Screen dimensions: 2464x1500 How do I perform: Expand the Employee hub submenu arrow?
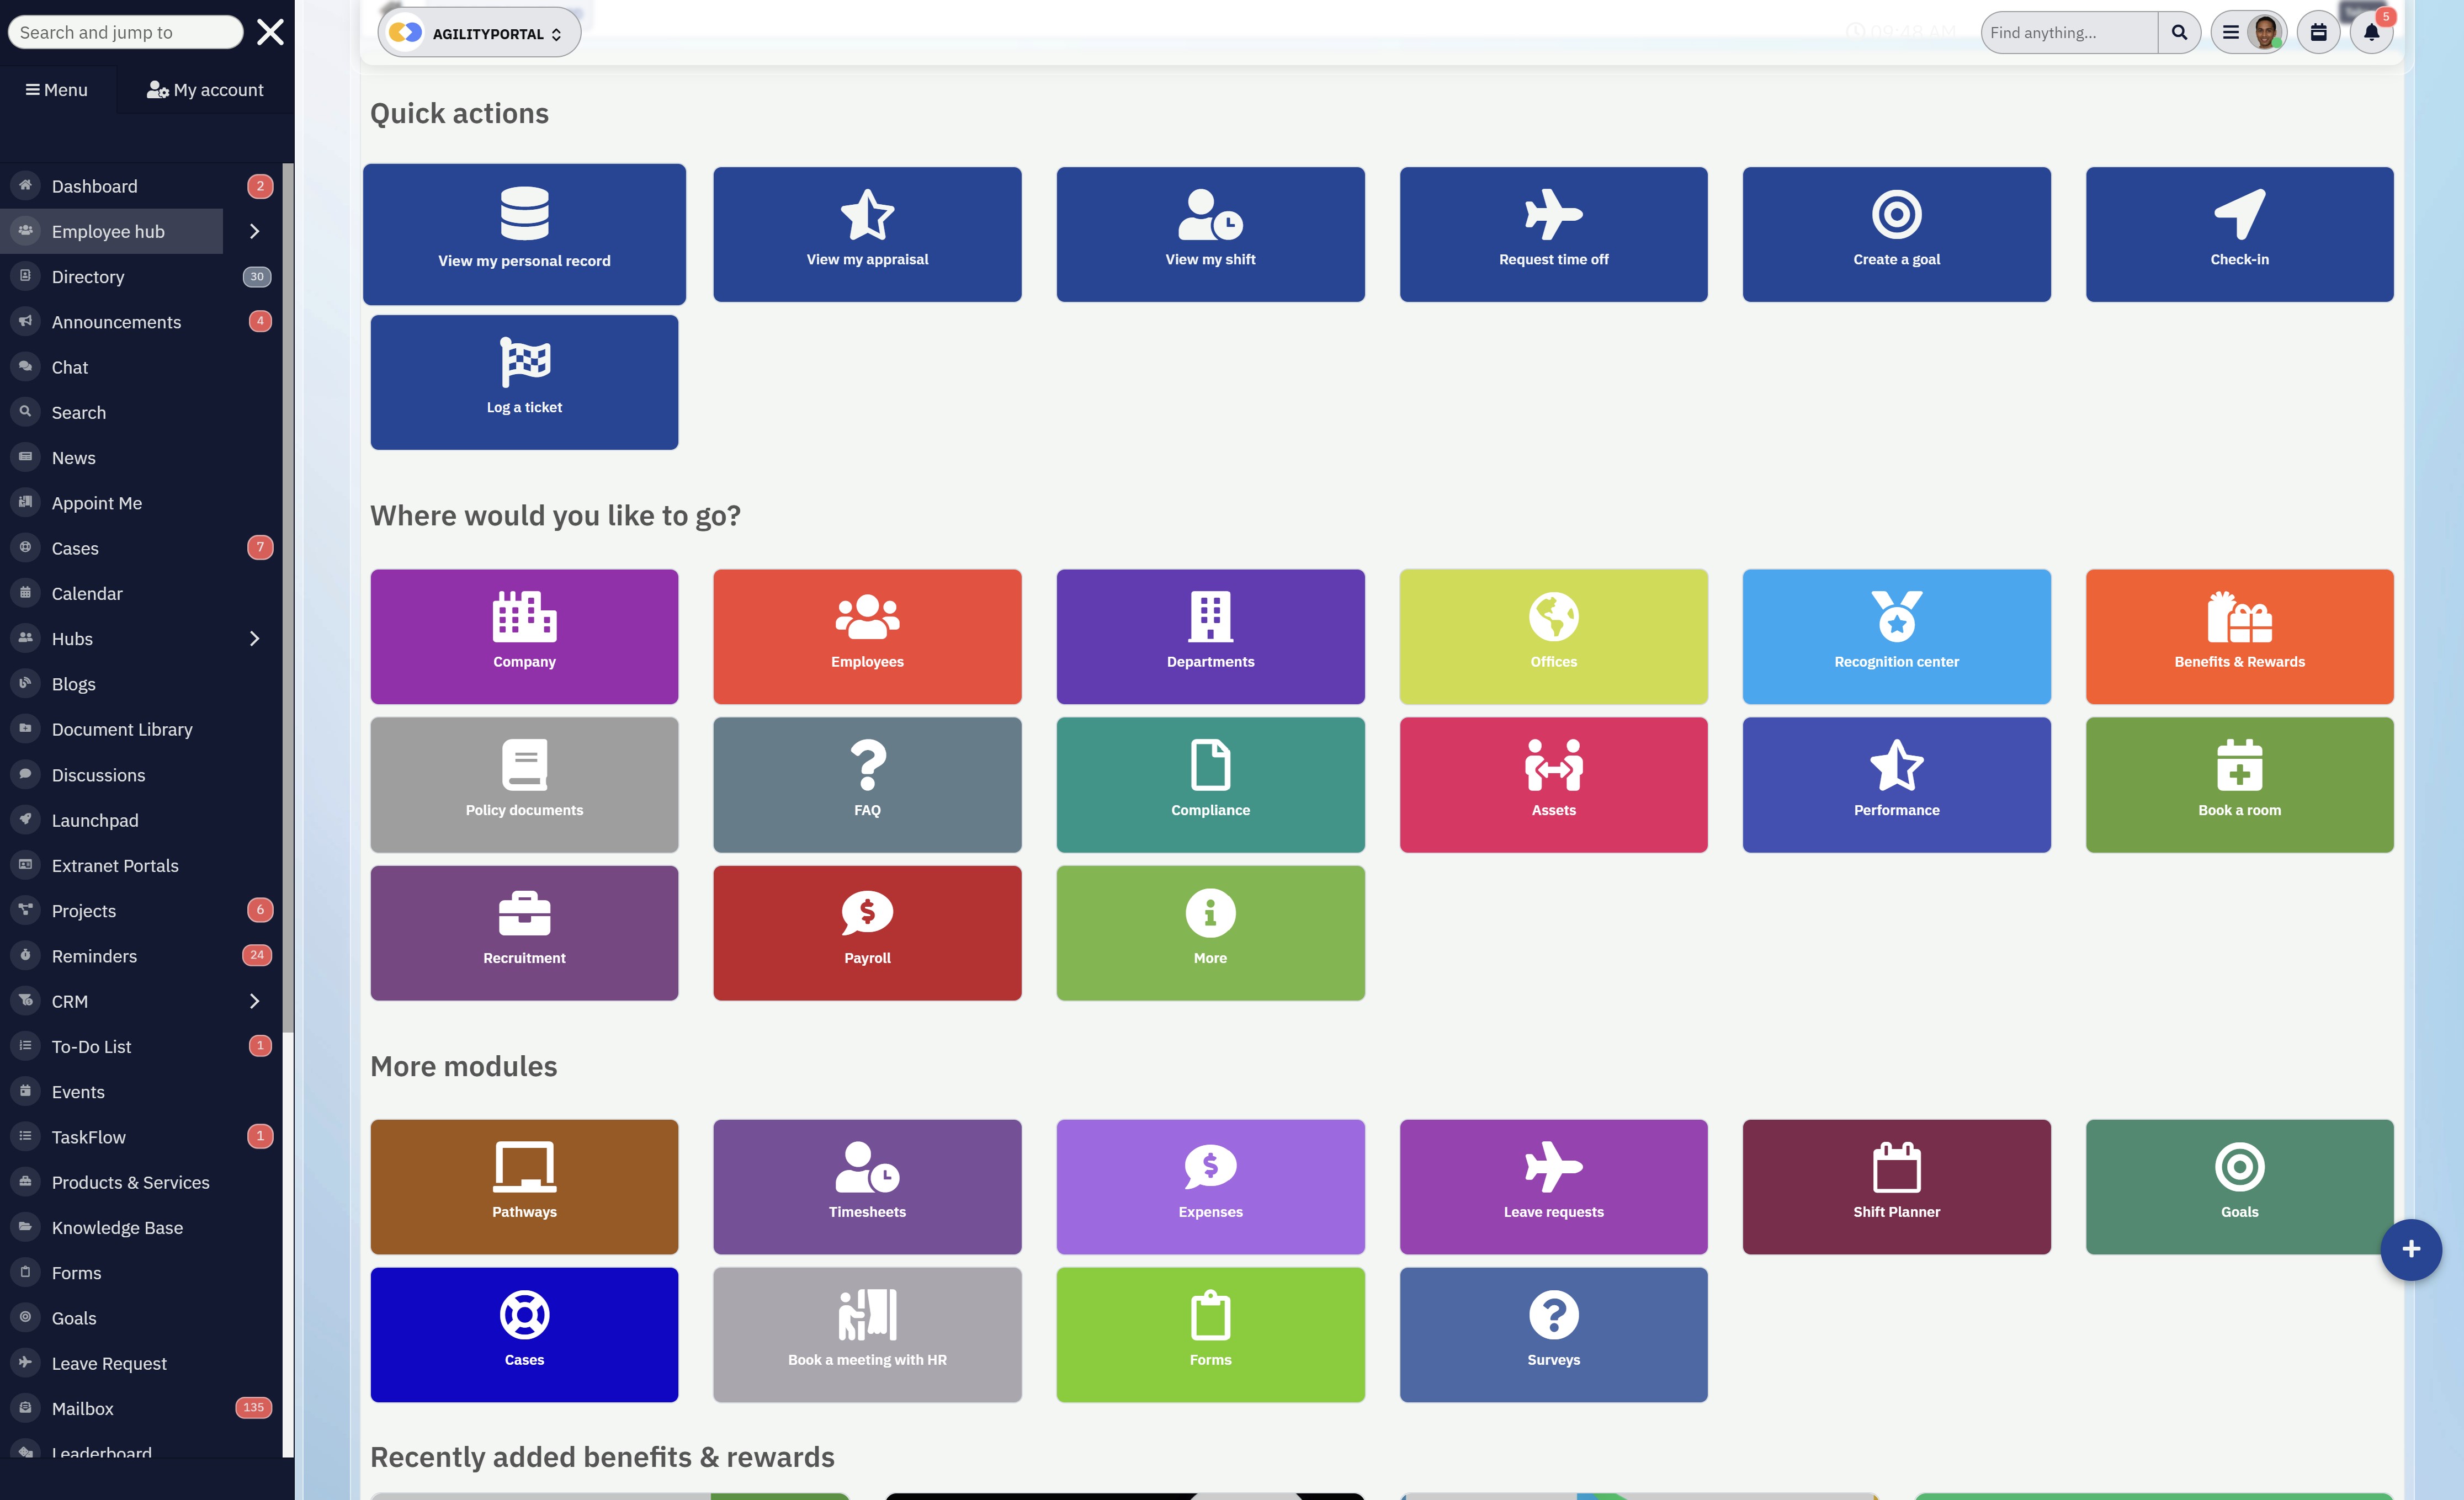pos(254,231)
